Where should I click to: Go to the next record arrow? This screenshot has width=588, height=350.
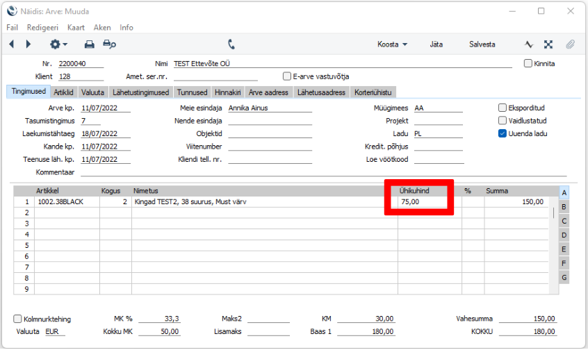(x=28, y=44)
